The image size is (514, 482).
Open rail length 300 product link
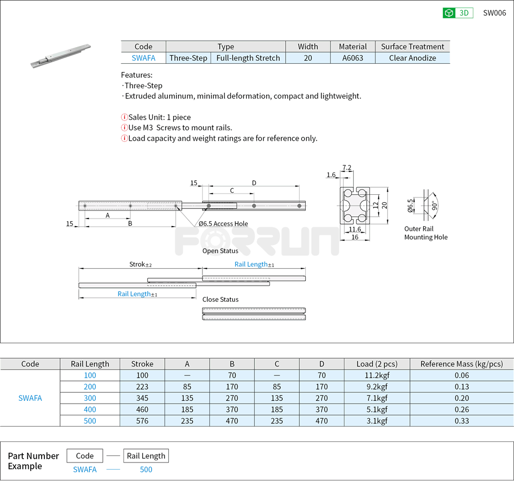coord(90,398)
